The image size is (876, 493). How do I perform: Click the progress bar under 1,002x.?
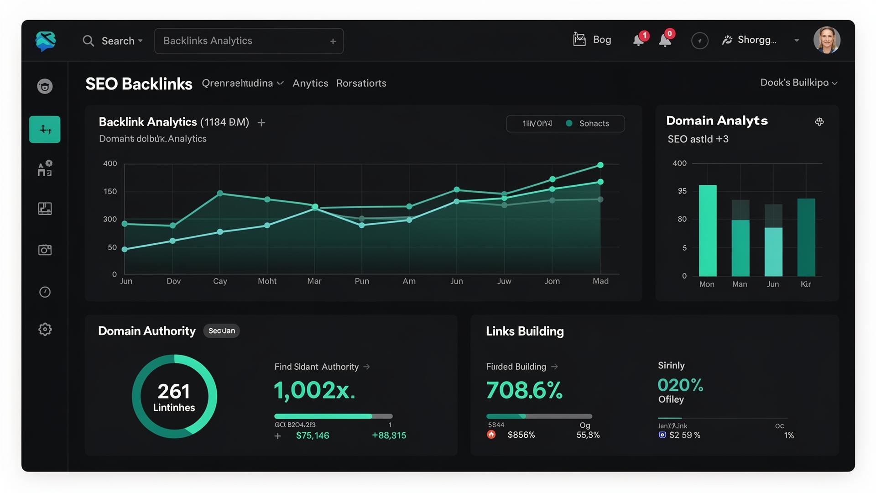[x=334, y=416]
